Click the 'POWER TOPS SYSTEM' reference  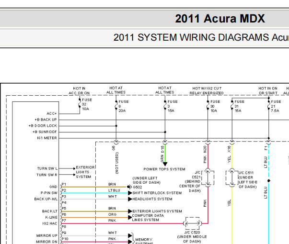tap(164, 169)
